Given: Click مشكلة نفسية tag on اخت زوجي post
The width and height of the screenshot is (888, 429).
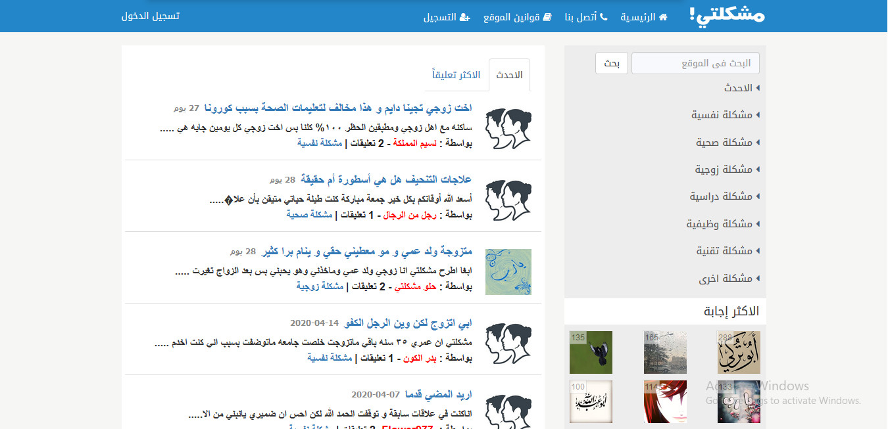Looking at the screenshot, I should pos(320,143).
